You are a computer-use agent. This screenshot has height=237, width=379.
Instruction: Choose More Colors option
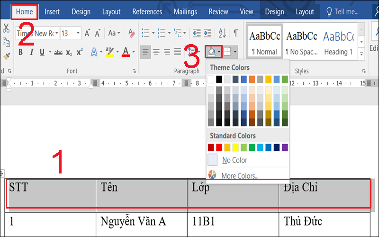click(x=240, y=176)
